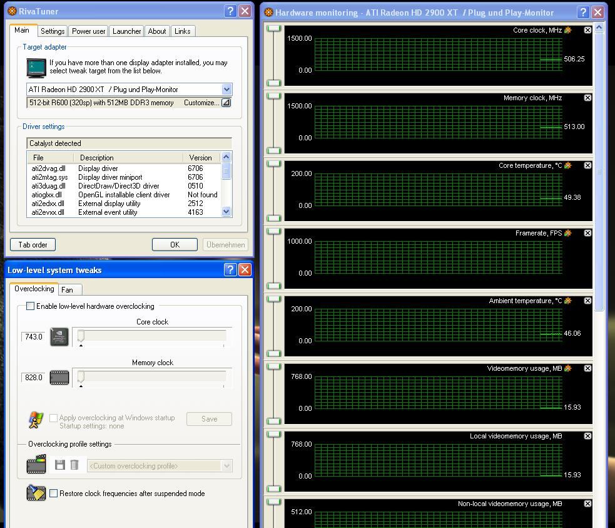Select the ati2mtag.sys driver row
Screen dimensions: 615x528
(124, 177)
